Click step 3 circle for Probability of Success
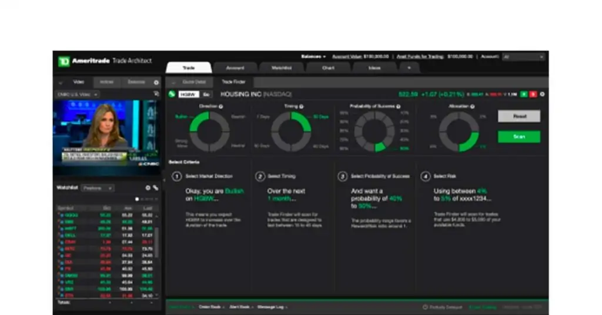 coord(343,176)
